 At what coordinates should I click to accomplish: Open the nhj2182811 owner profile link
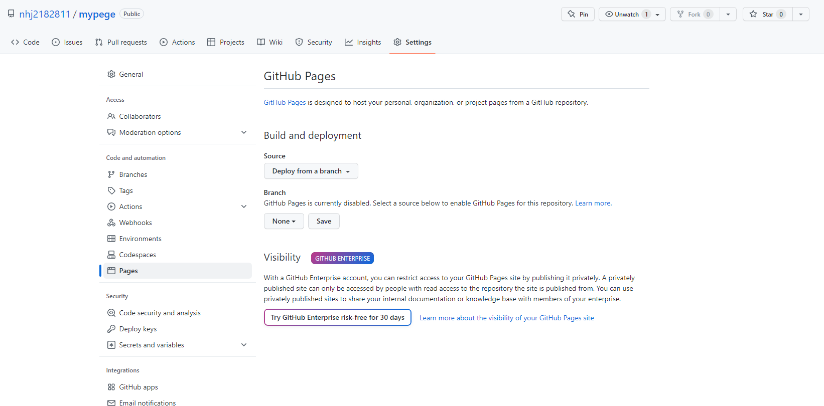45,14
